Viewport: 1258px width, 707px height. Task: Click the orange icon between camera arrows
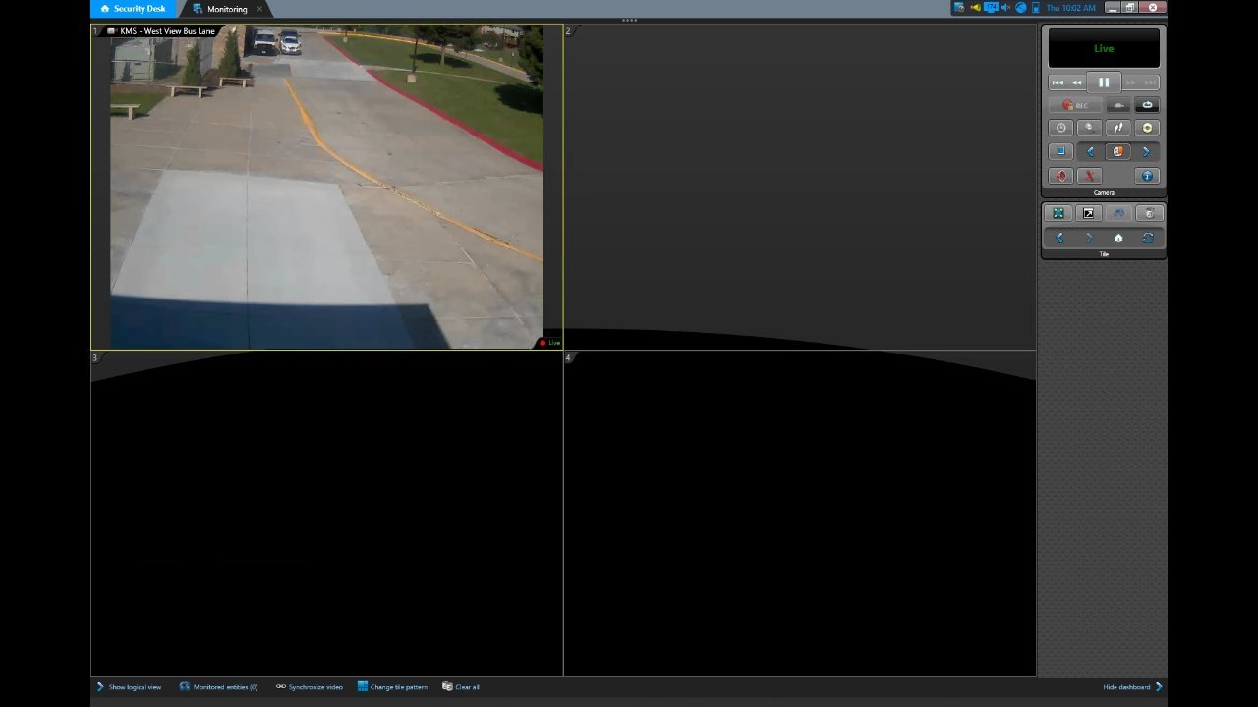[1117, 151]
